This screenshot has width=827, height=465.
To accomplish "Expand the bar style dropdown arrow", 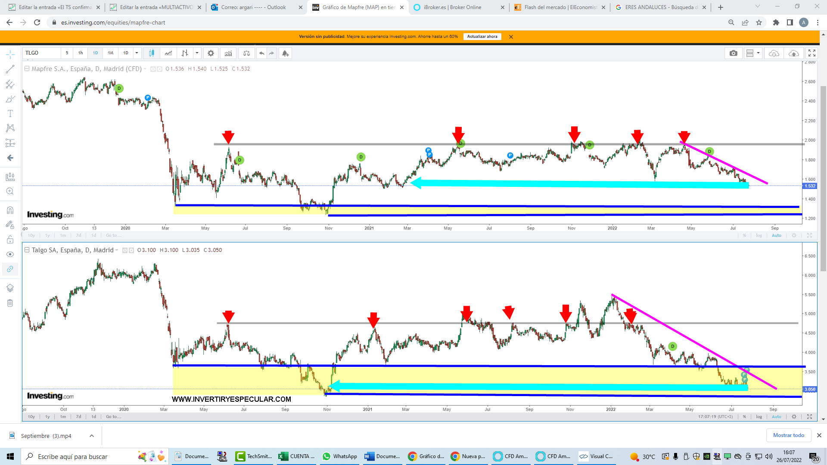I will tap(197, 53).
